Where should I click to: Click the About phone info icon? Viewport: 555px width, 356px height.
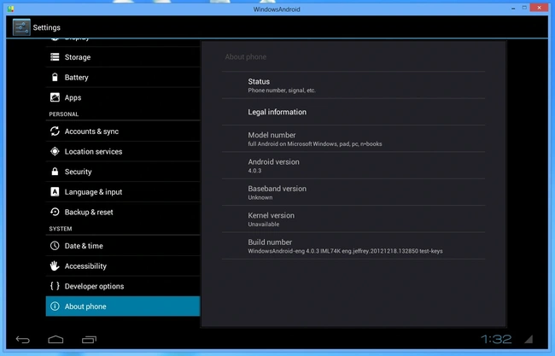point(55,306)
